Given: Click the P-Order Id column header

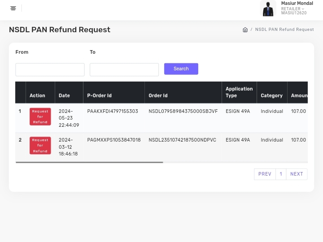Looking at the screenshot, I should point(99,95).
